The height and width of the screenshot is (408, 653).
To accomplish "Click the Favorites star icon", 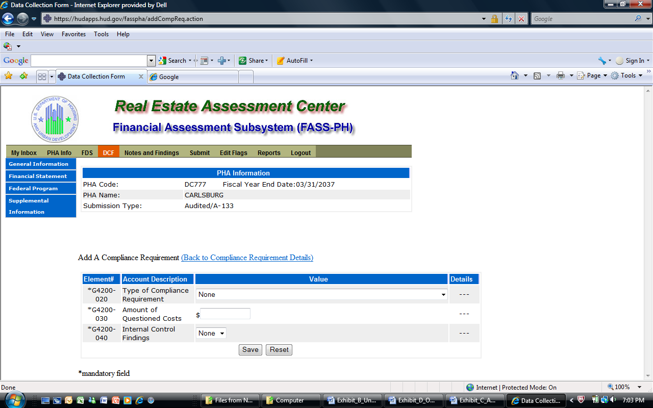I will [8, 76].
